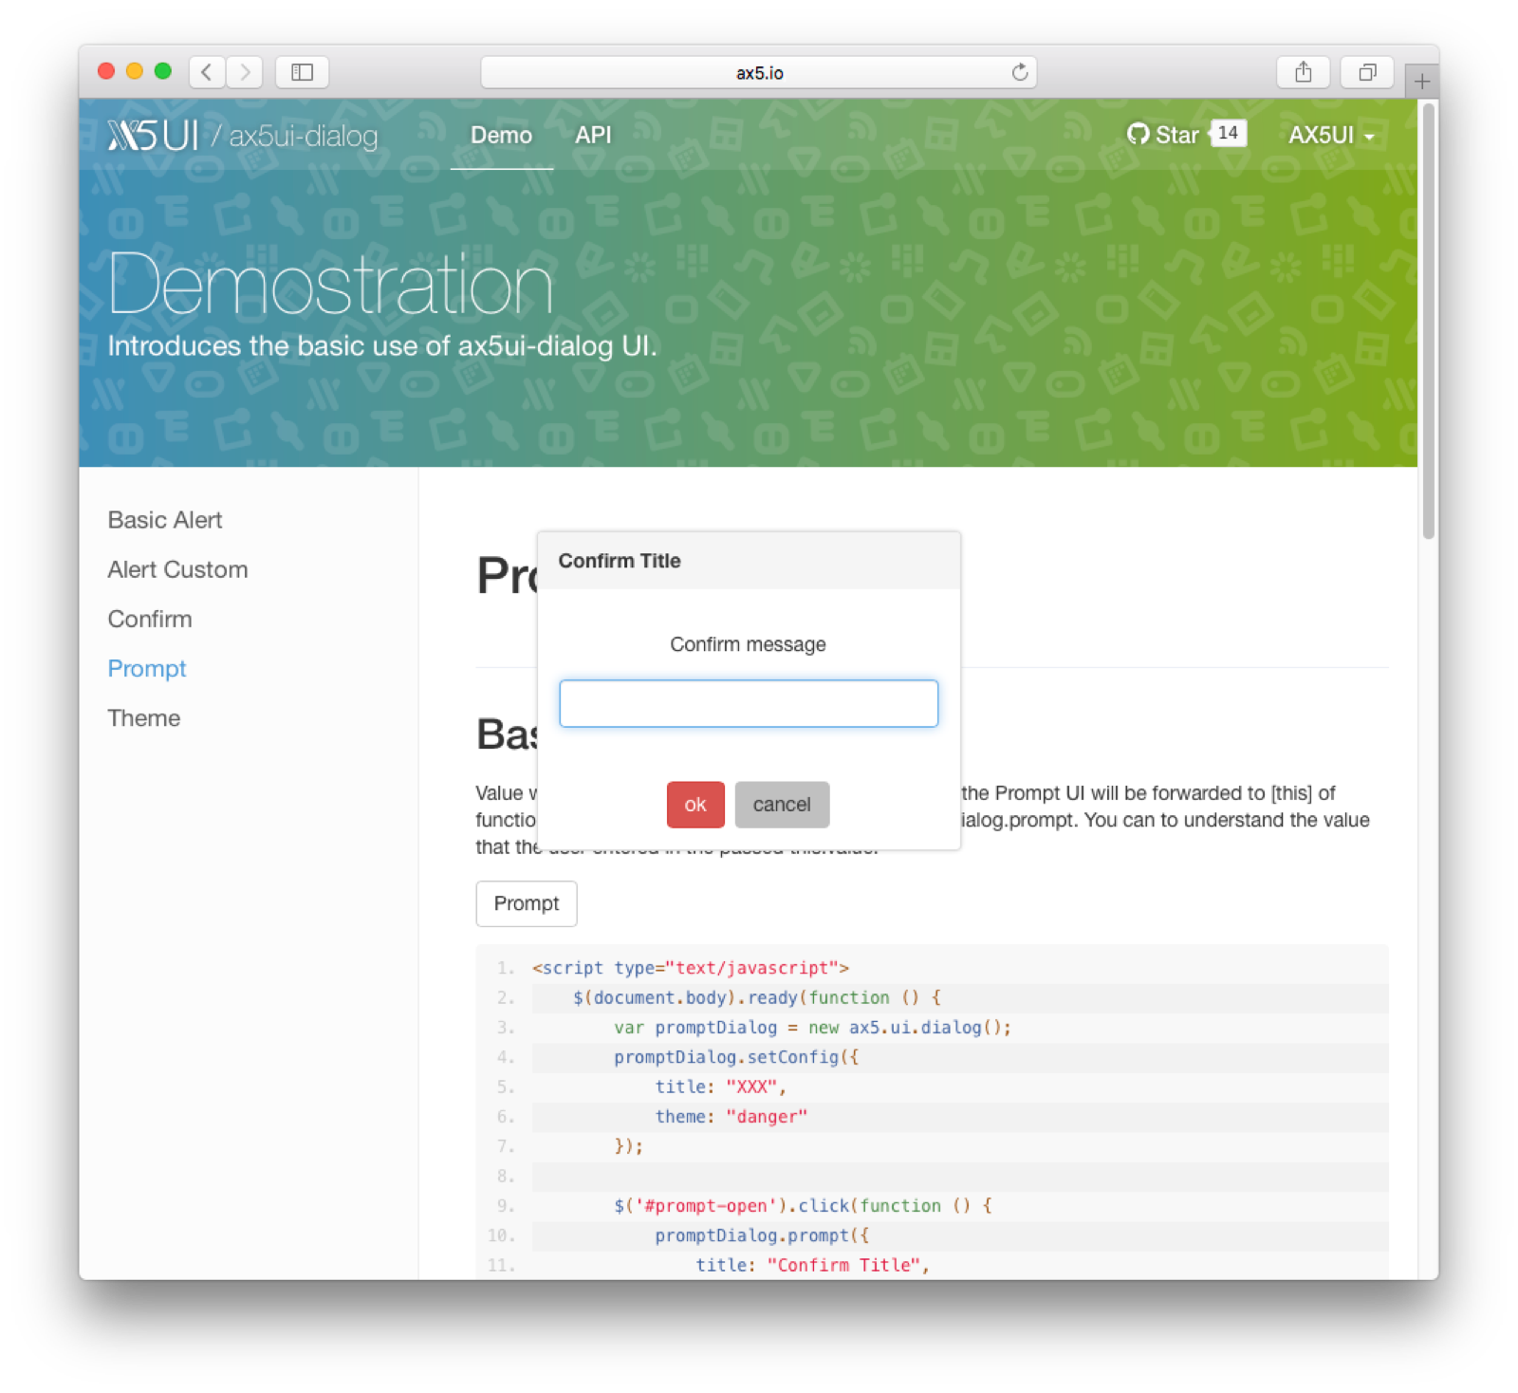The height and width of the screenshot is (1393, 1518).
Task: Click code line with promptDialog.setConfig
Action: point(960,1057)
